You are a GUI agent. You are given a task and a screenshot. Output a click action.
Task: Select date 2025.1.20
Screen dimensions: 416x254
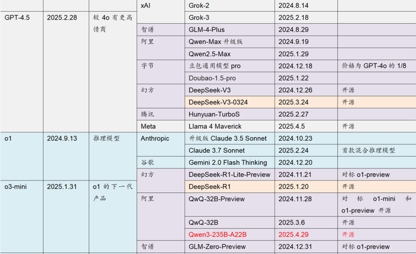(294, 187)
